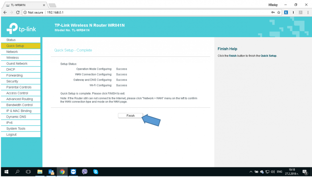
Task: Open the clock and calendar
Action: tap(292, 172)
